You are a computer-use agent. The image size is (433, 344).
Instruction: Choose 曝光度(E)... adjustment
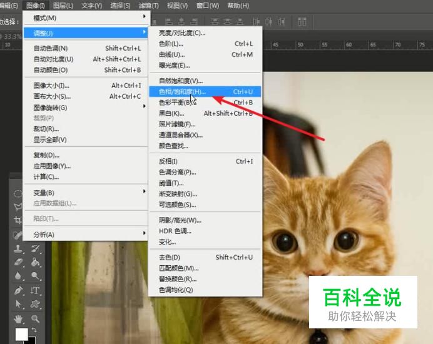click(205, 66)
